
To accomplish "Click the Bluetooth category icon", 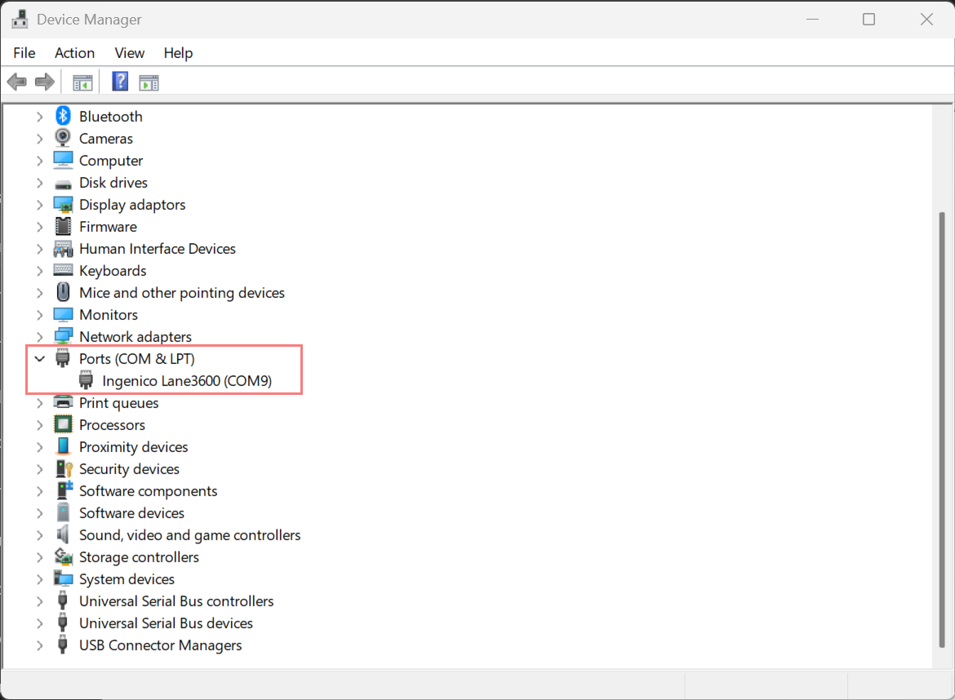I will [63, 117].
